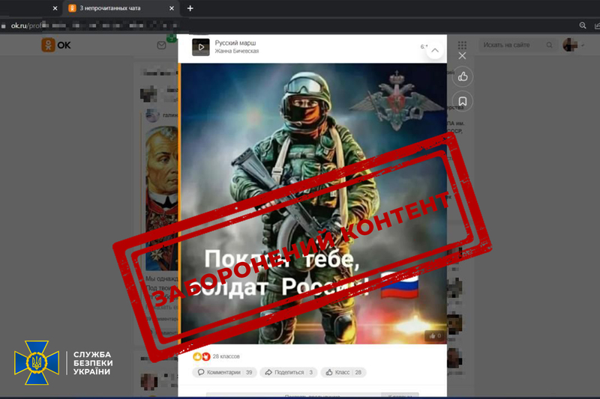Click the thumbs-up counter on the image corner

[x=435, y=336]
